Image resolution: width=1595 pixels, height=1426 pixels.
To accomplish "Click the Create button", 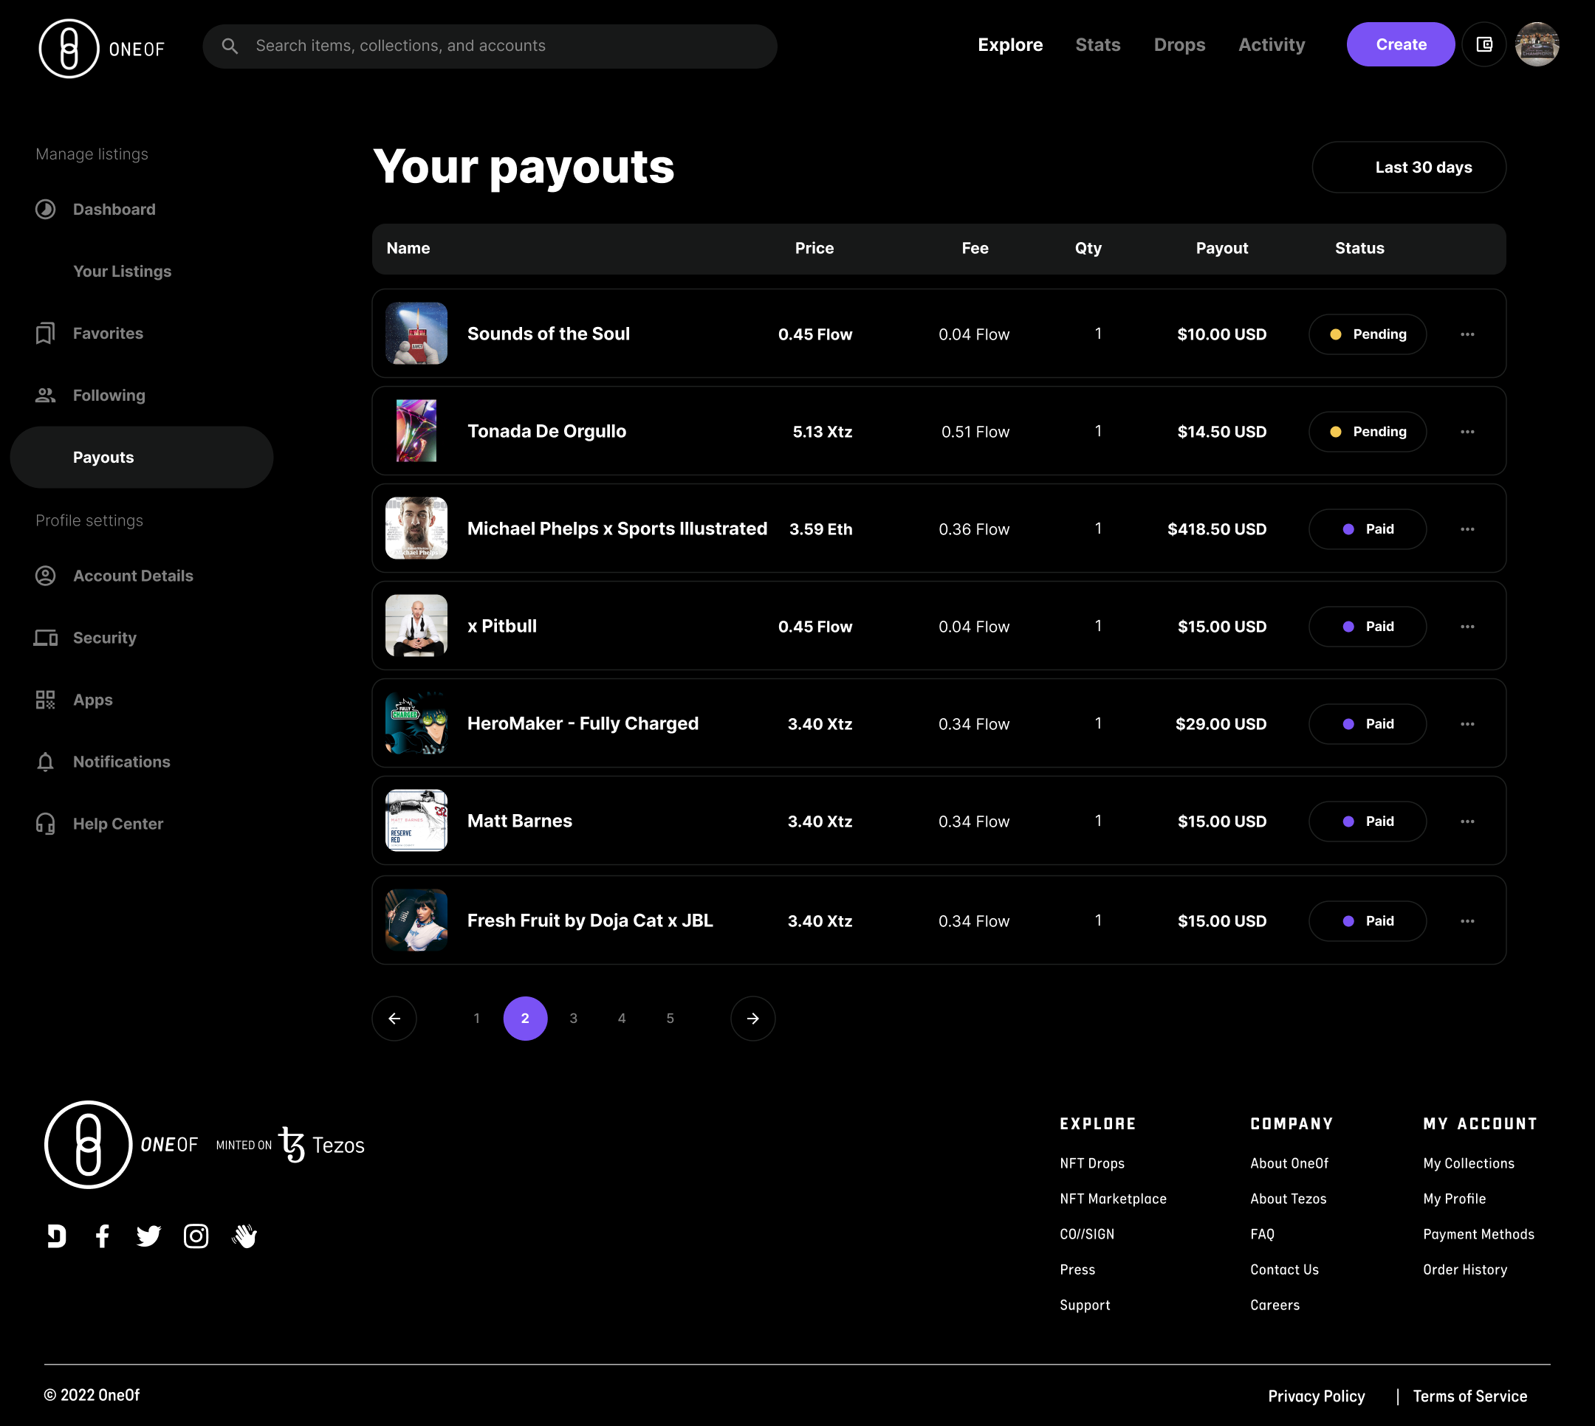I will pyautogui.click(x=1401, y=45).
